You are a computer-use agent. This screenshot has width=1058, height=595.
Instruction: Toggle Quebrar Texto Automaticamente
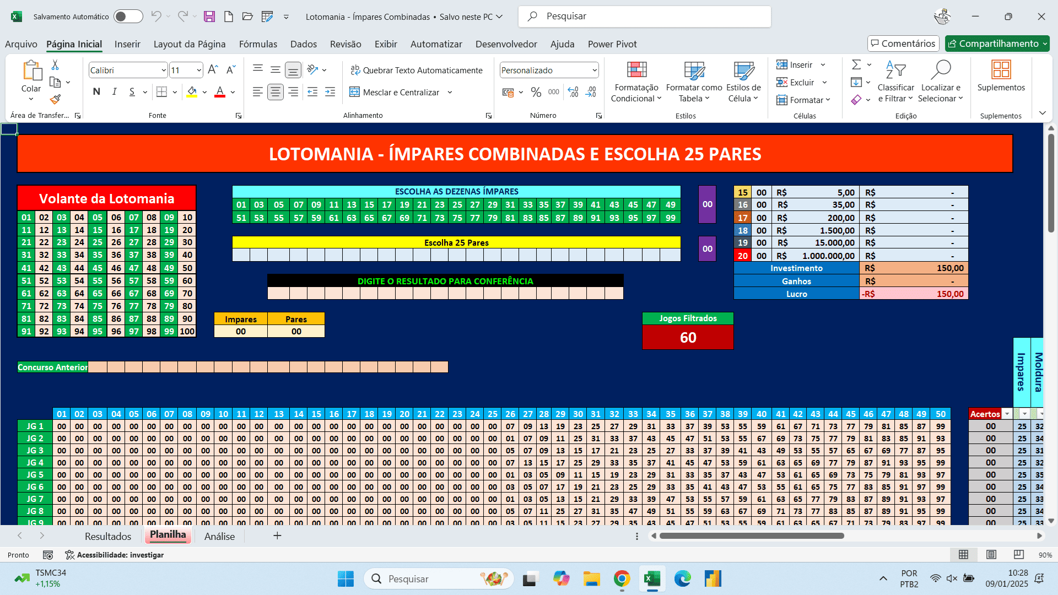(417, 70)
